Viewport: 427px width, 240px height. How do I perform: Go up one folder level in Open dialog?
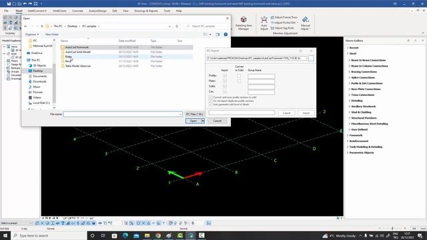click(42, 26)
